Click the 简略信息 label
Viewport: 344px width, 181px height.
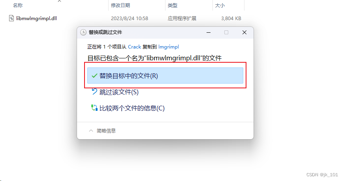click(106, 131)
